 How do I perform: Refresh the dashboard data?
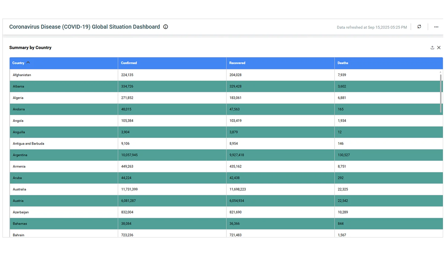tap(419, 27)
